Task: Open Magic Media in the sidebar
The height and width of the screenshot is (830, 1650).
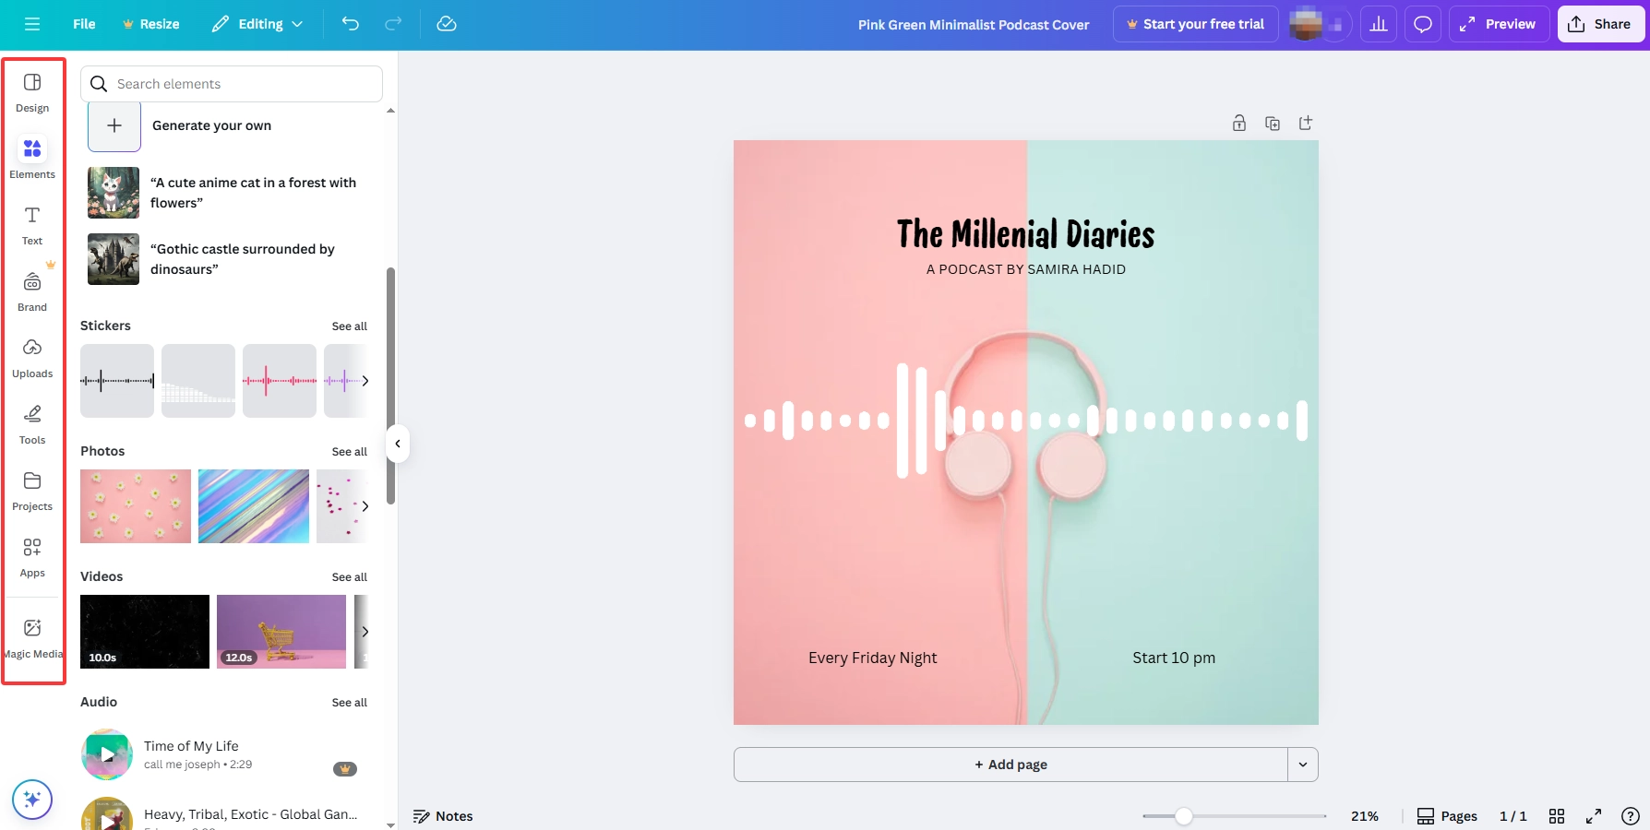Action: pos(32,633)
